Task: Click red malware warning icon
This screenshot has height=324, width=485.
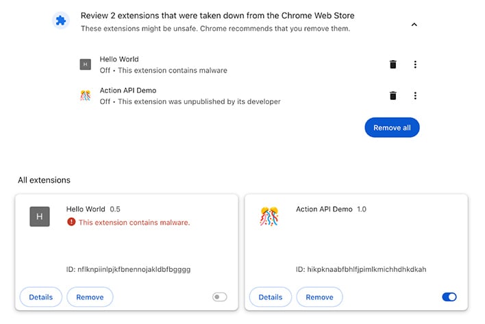Action: pyautogui.click(x=71, y=222)
